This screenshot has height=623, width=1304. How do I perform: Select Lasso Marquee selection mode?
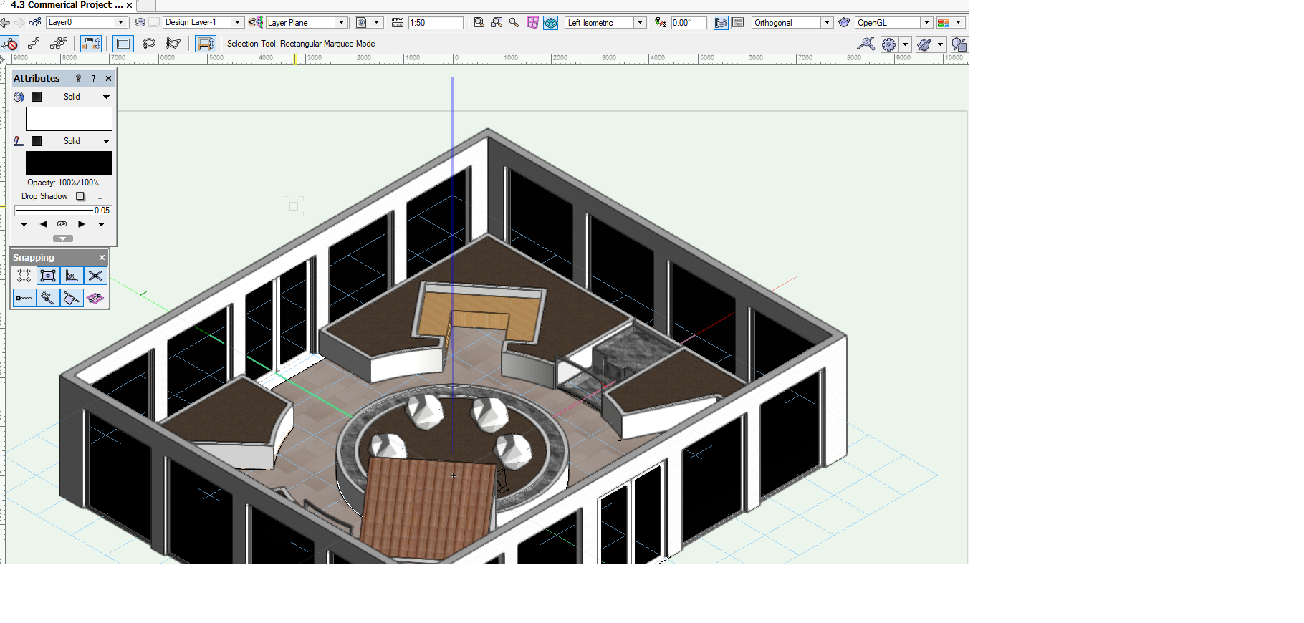(x=149, y=44)
